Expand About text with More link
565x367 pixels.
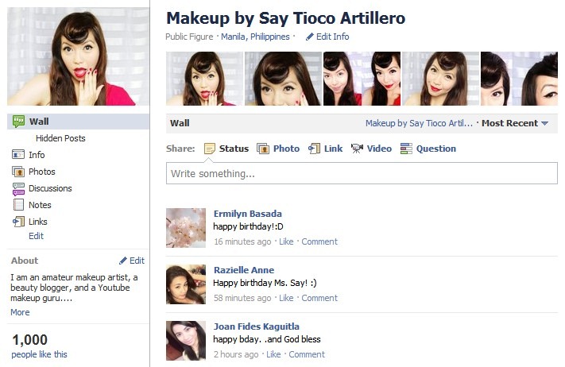pos(20,312)
